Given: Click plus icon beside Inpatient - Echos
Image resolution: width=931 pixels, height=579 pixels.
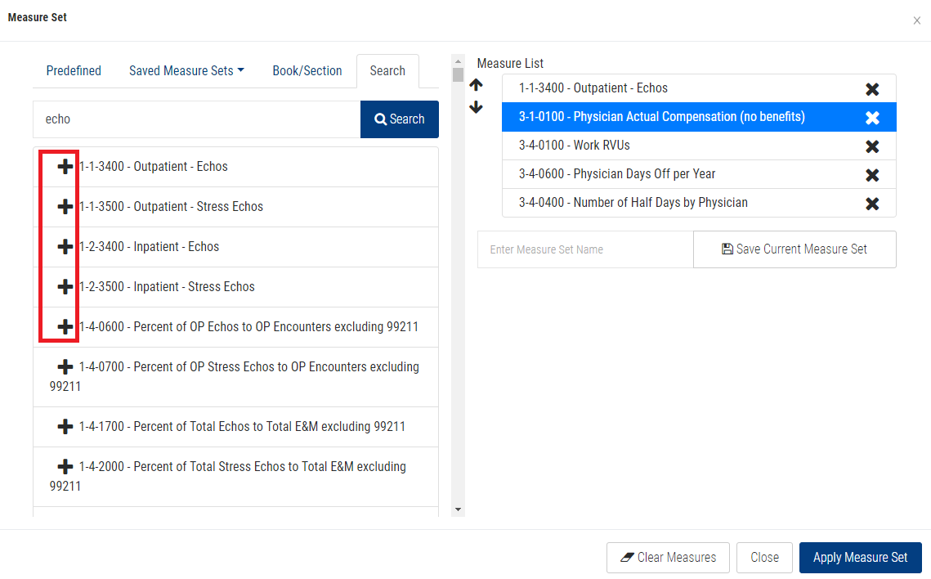Looking at the screenshot, I should (65, 247).
